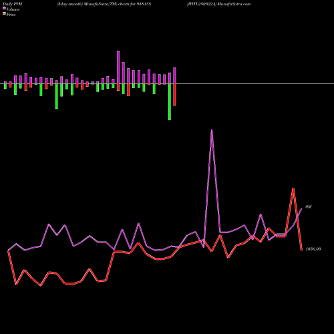Click the '1056.00' price value label
The width and height of the screenshot is (334, 334).
point(313,249)
